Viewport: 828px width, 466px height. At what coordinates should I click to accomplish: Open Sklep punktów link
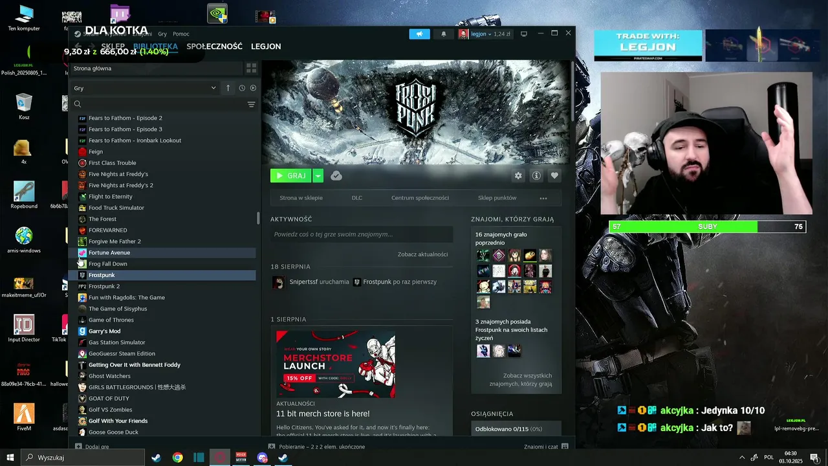(x=497, y=198)
